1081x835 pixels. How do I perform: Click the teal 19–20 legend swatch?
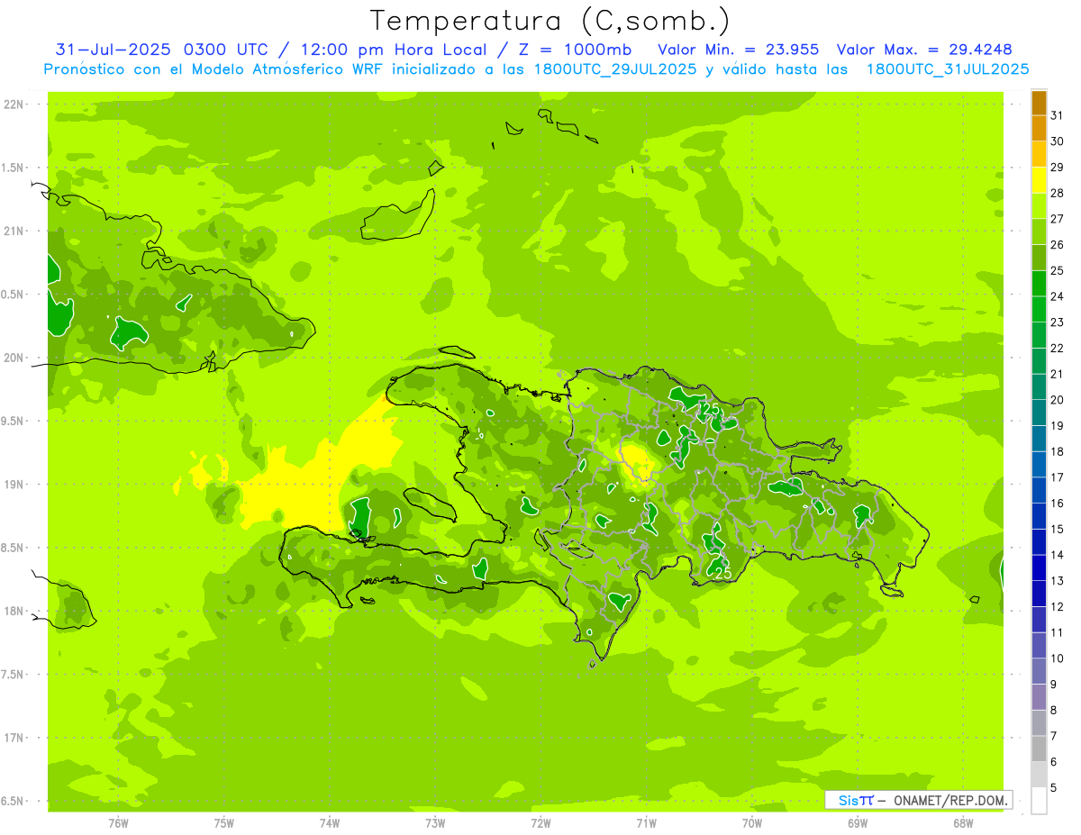1039,413
